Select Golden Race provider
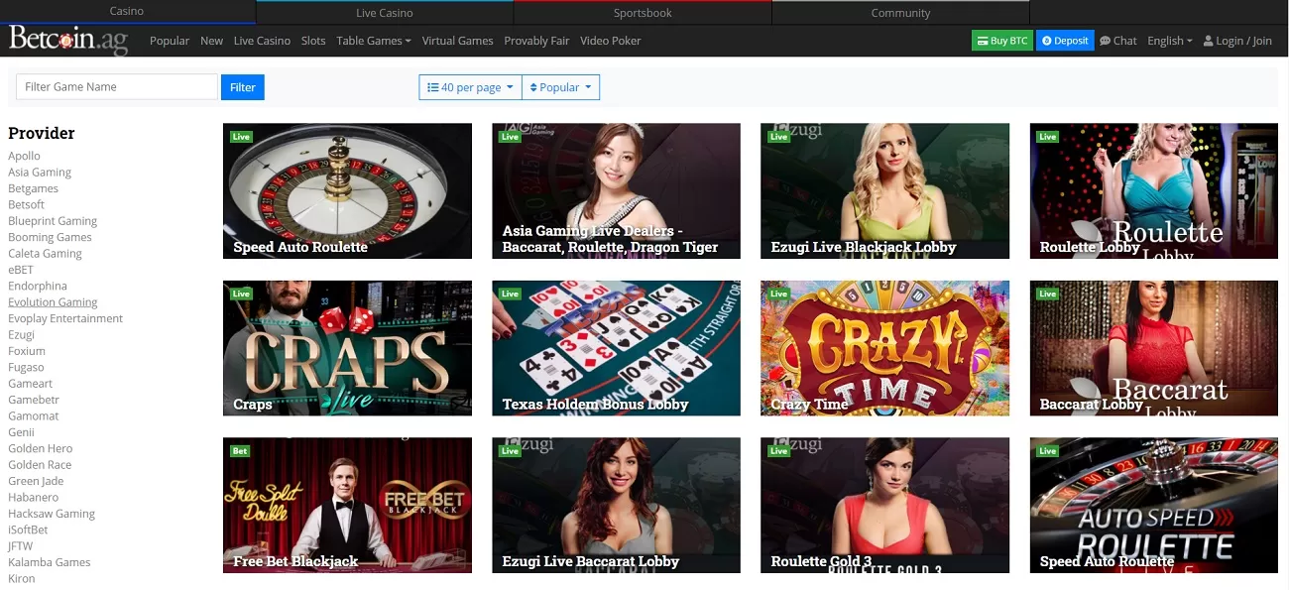Image resolution: width=1289 pixels, height=590 pixels. tap(40, 465)
